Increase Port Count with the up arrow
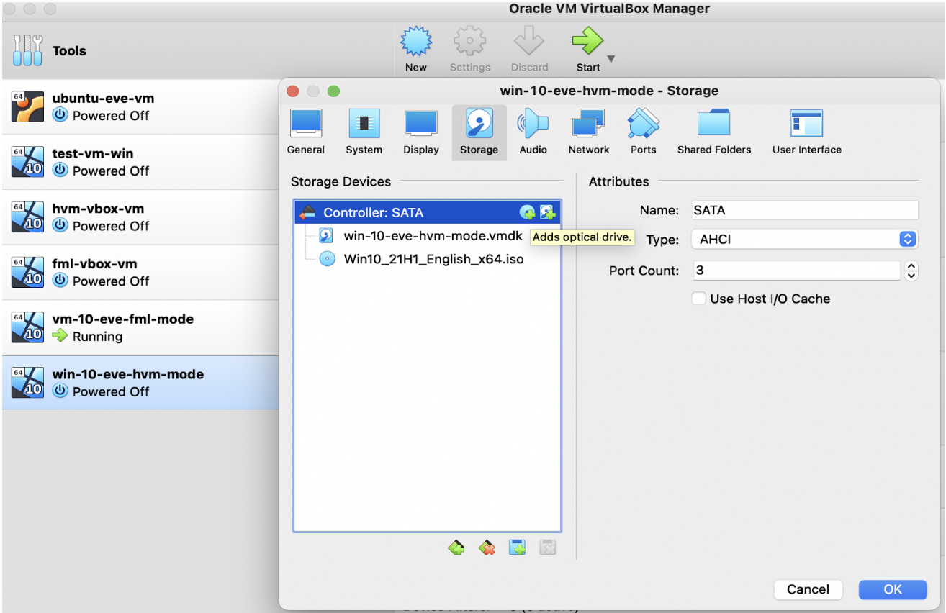 click(911, 267)
